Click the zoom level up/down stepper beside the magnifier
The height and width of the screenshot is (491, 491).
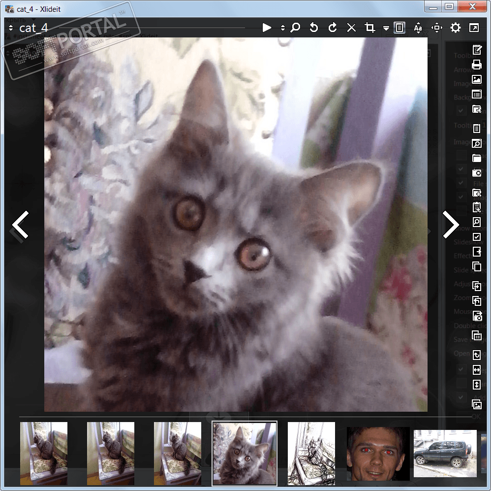pos(283,28)
